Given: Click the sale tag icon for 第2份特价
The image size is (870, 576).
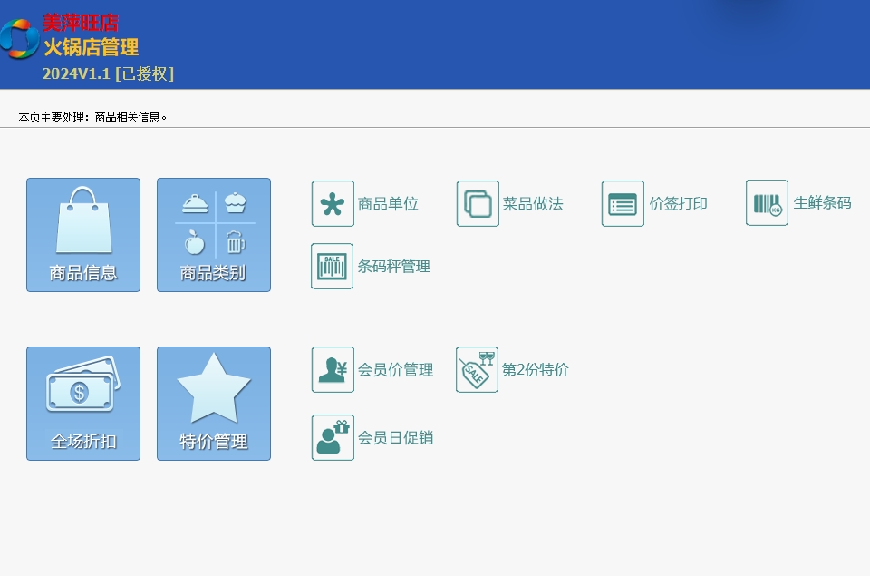Looking at the screenshot, I should coord(477,369).
